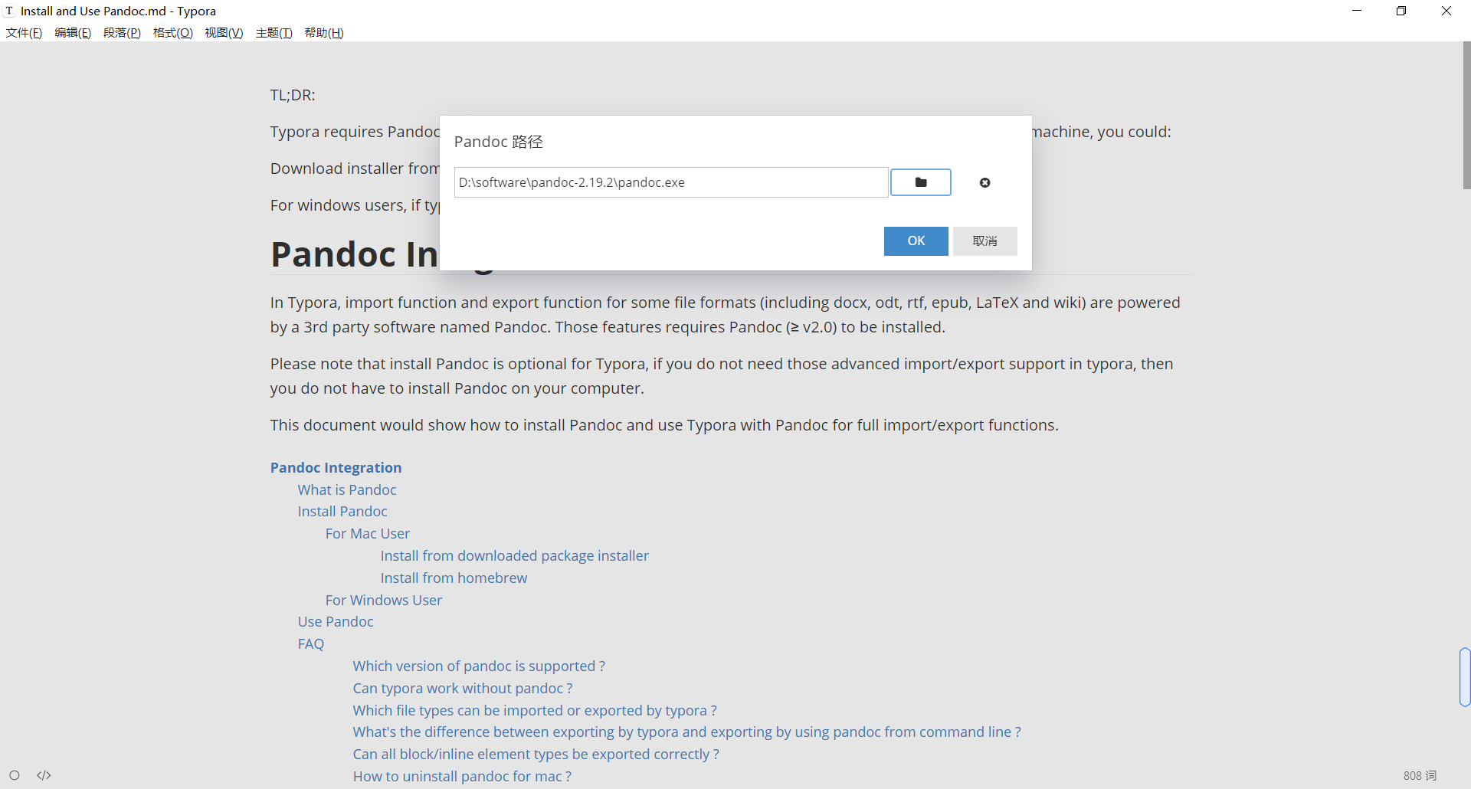Open the 编辑(E) menu

click(x=73, y=32)
